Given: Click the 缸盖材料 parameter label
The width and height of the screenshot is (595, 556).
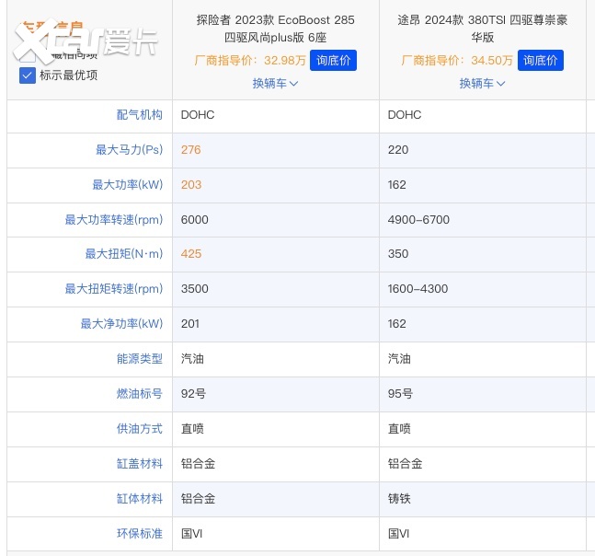Looking at the screenshot, I should tap(139, 463).
